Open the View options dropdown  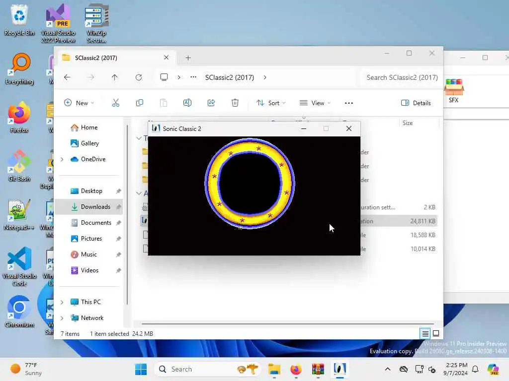[315, 103]
